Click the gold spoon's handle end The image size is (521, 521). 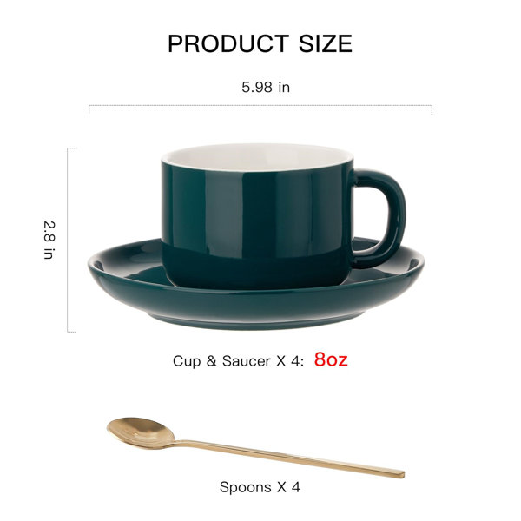point(397,473)
